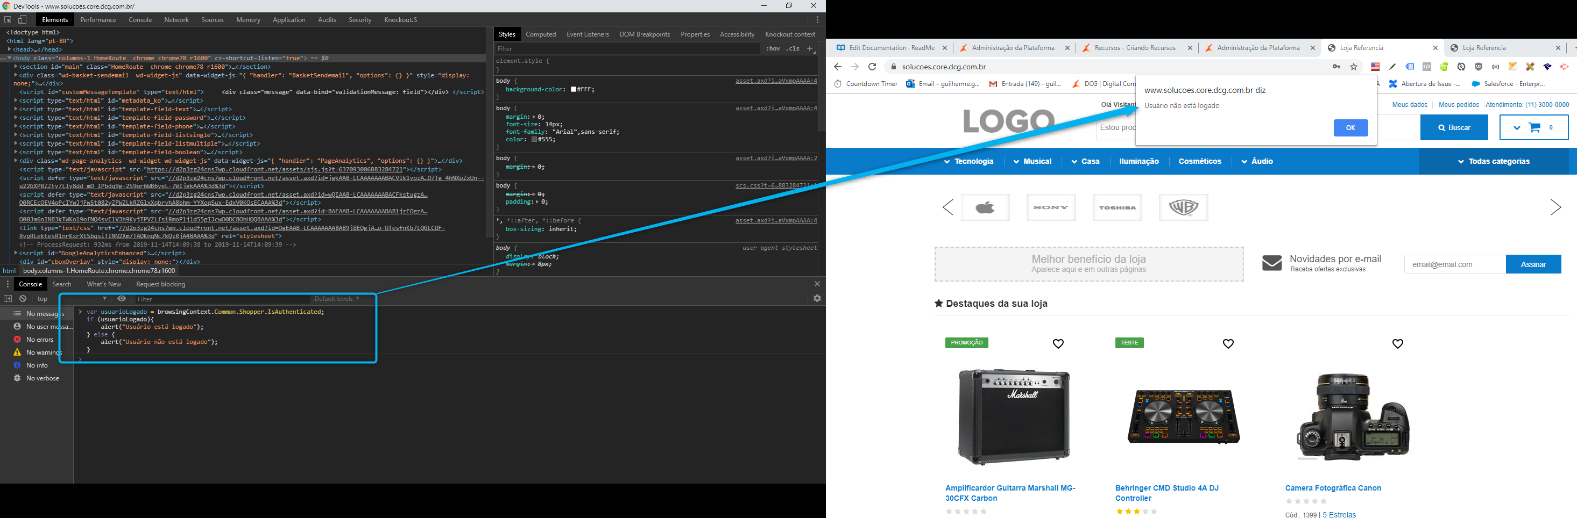Click the #FFF background-color swatch

[x=574, y=89]
